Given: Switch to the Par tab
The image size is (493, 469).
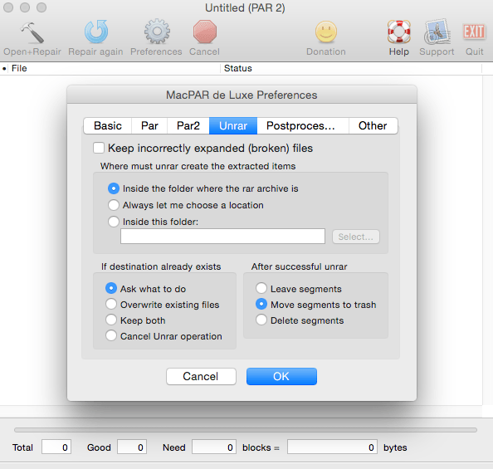Looking at the screenshot, I should (x=149, y=126).
